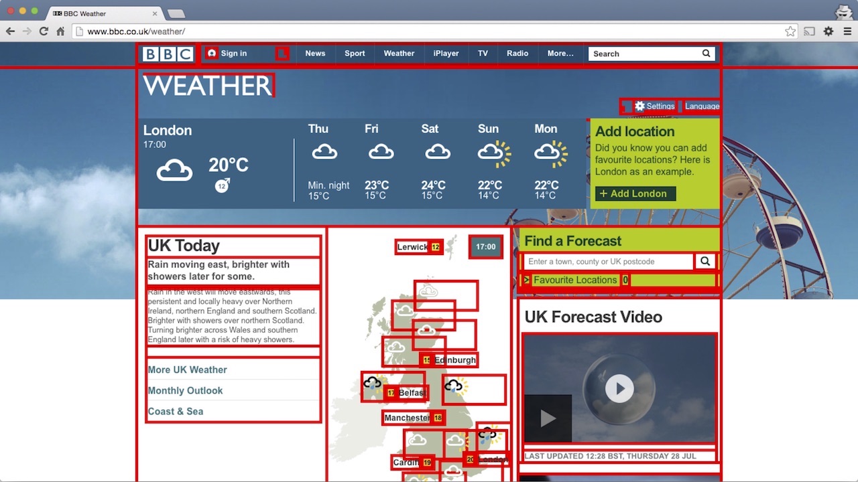
Task: Click the Edinburgh label on the map
Action: point(455,360)
